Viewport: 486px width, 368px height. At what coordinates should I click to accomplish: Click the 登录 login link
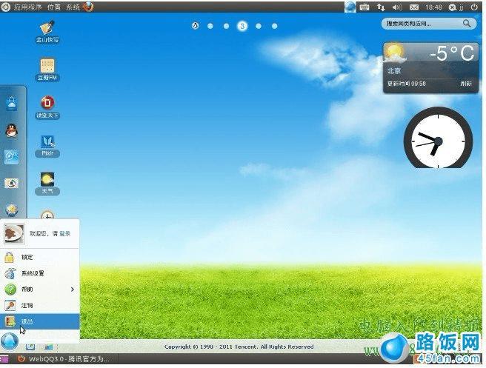tap(64, 233)
